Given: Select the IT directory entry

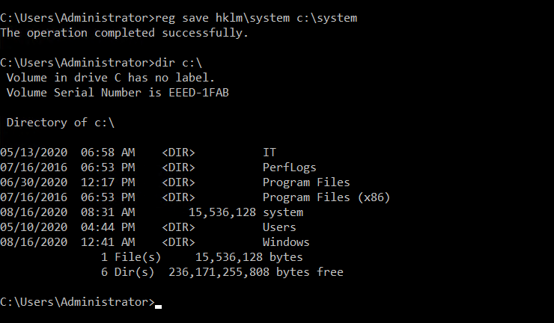Looking at the screenshot, I should pyautogui.click(x=270, y=152).
